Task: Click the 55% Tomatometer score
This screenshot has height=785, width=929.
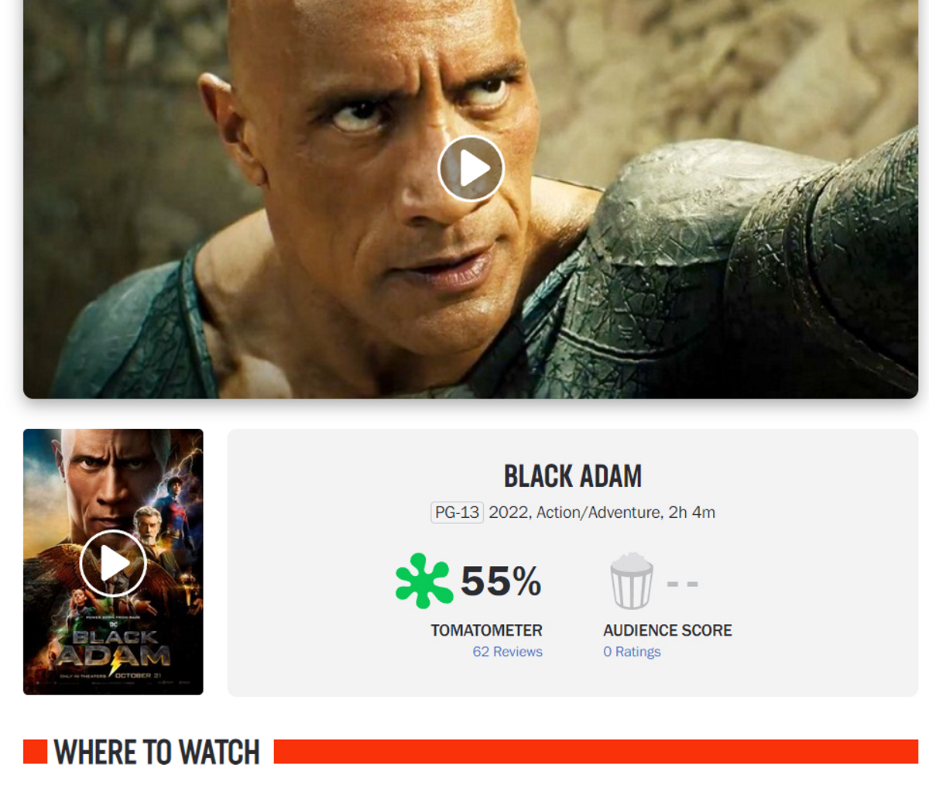Action: [501, 581]
